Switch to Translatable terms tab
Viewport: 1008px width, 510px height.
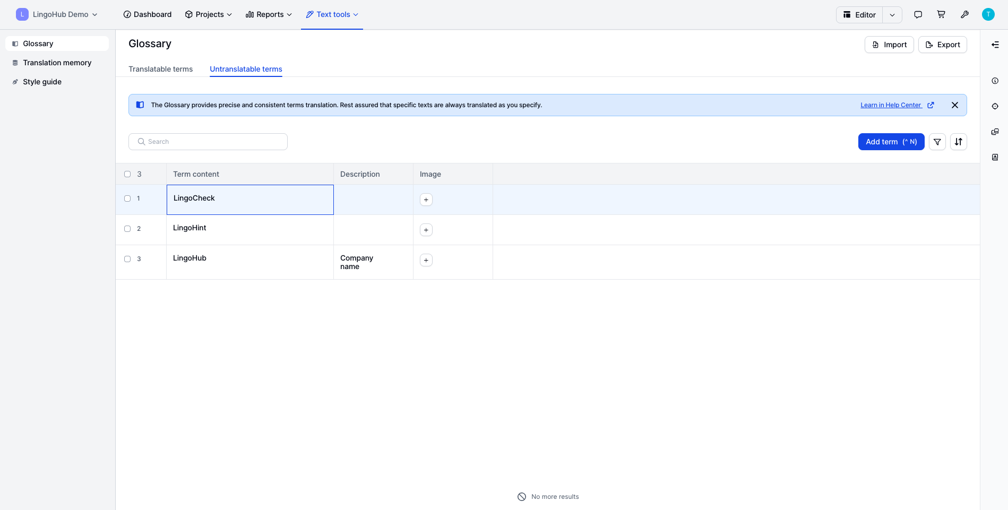[x=160, y=69]
